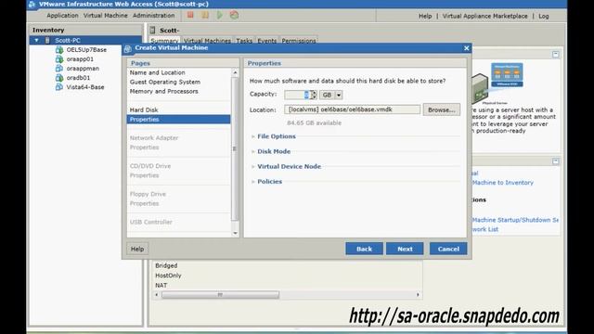Image resolution: width=594 pixels, height=334 pixels.
Task: Expand the Virtual Device Node section
Action: (253, 167)
